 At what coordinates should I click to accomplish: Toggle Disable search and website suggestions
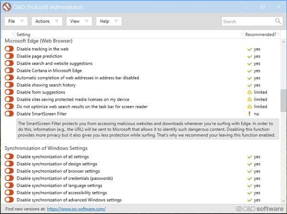(x=9, y=63)
